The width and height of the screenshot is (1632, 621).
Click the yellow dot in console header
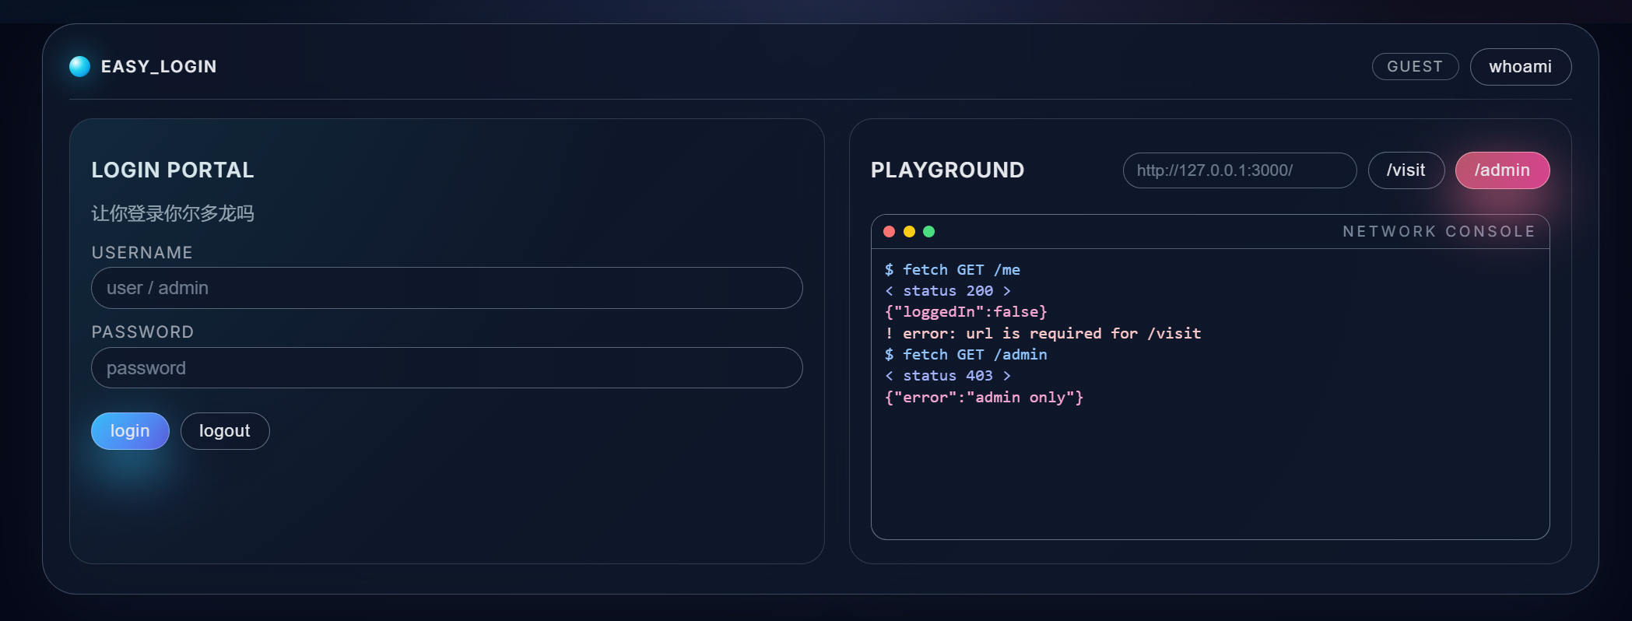tap(909, 232)
